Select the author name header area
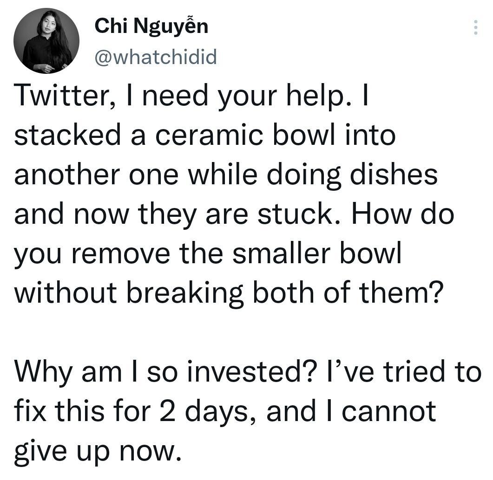The image size is (493, 480). [x=151, y=26]
